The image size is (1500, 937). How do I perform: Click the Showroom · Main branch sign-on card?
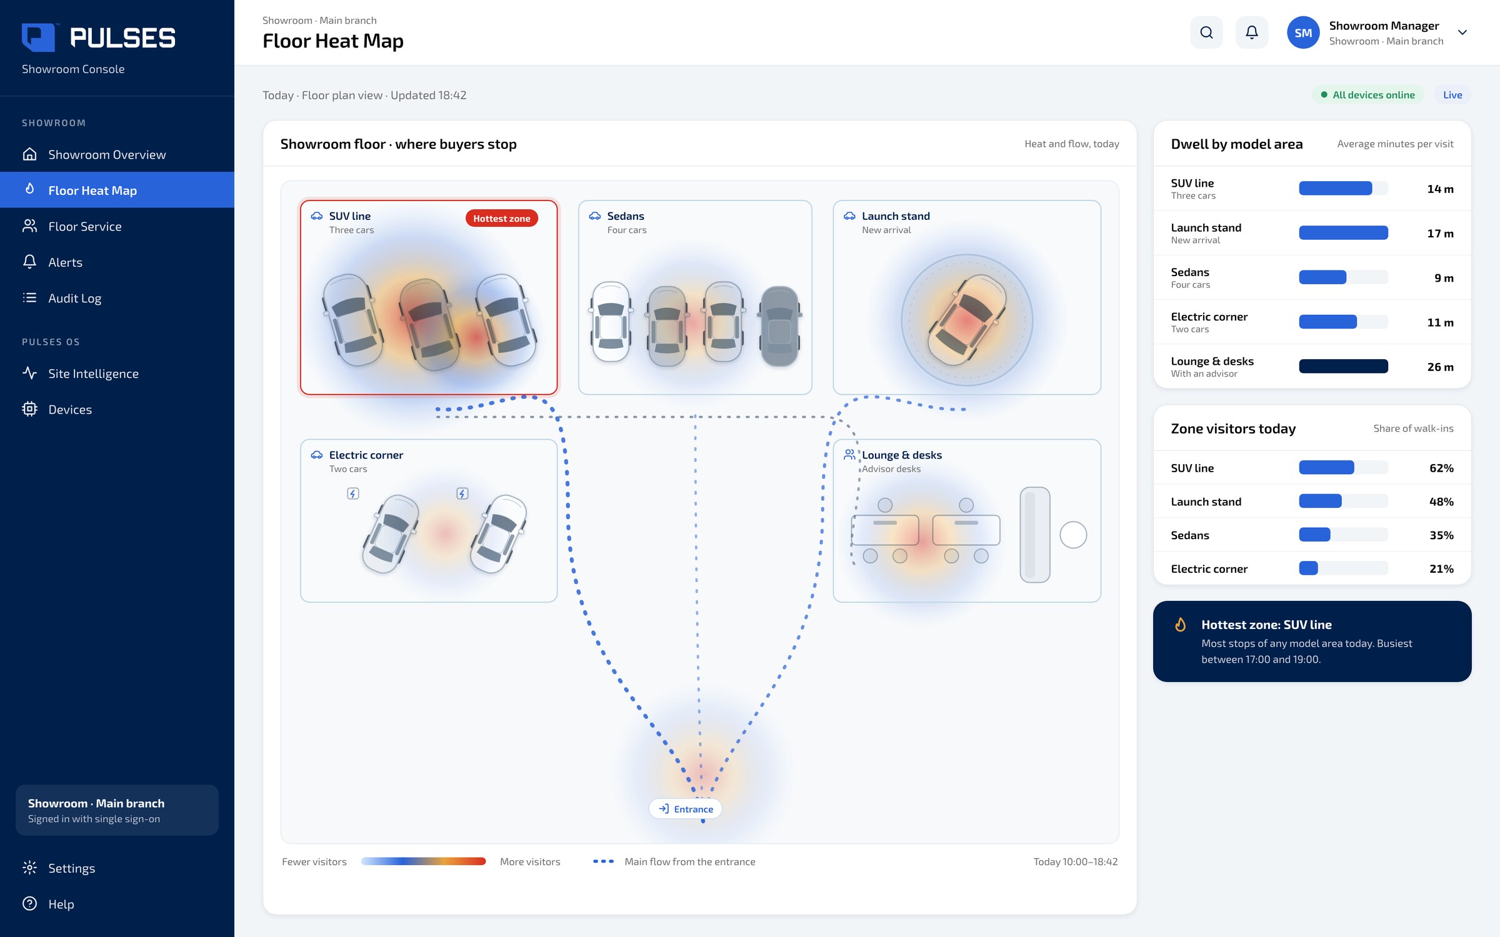pos(117,810)
